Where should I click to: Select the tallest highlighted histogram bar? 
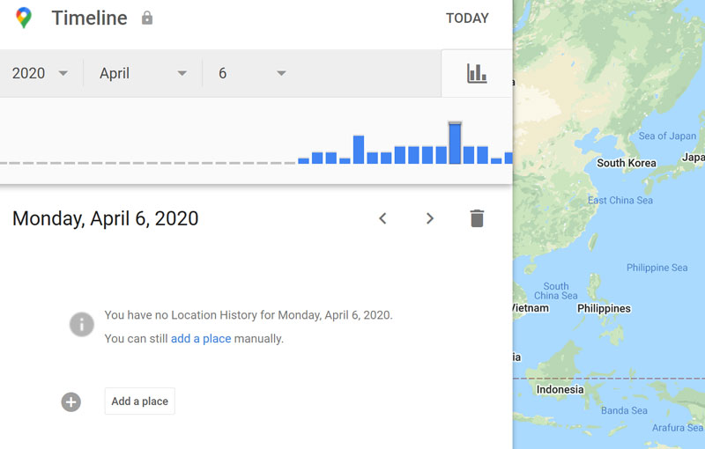455,144
